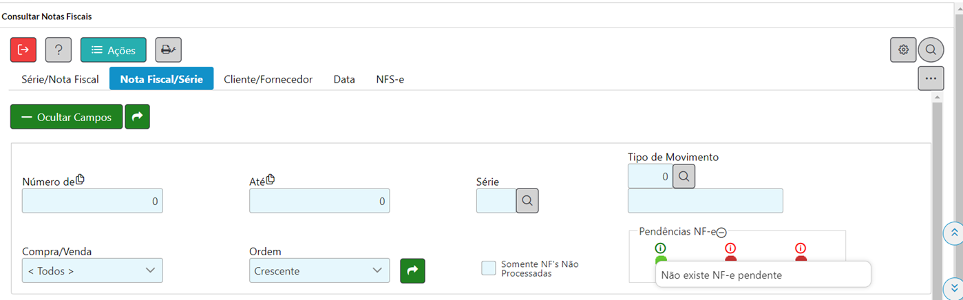The height and width of the screenshot is (300, 963).
Task: Click the printer settings icon
Action: [168, 50]
